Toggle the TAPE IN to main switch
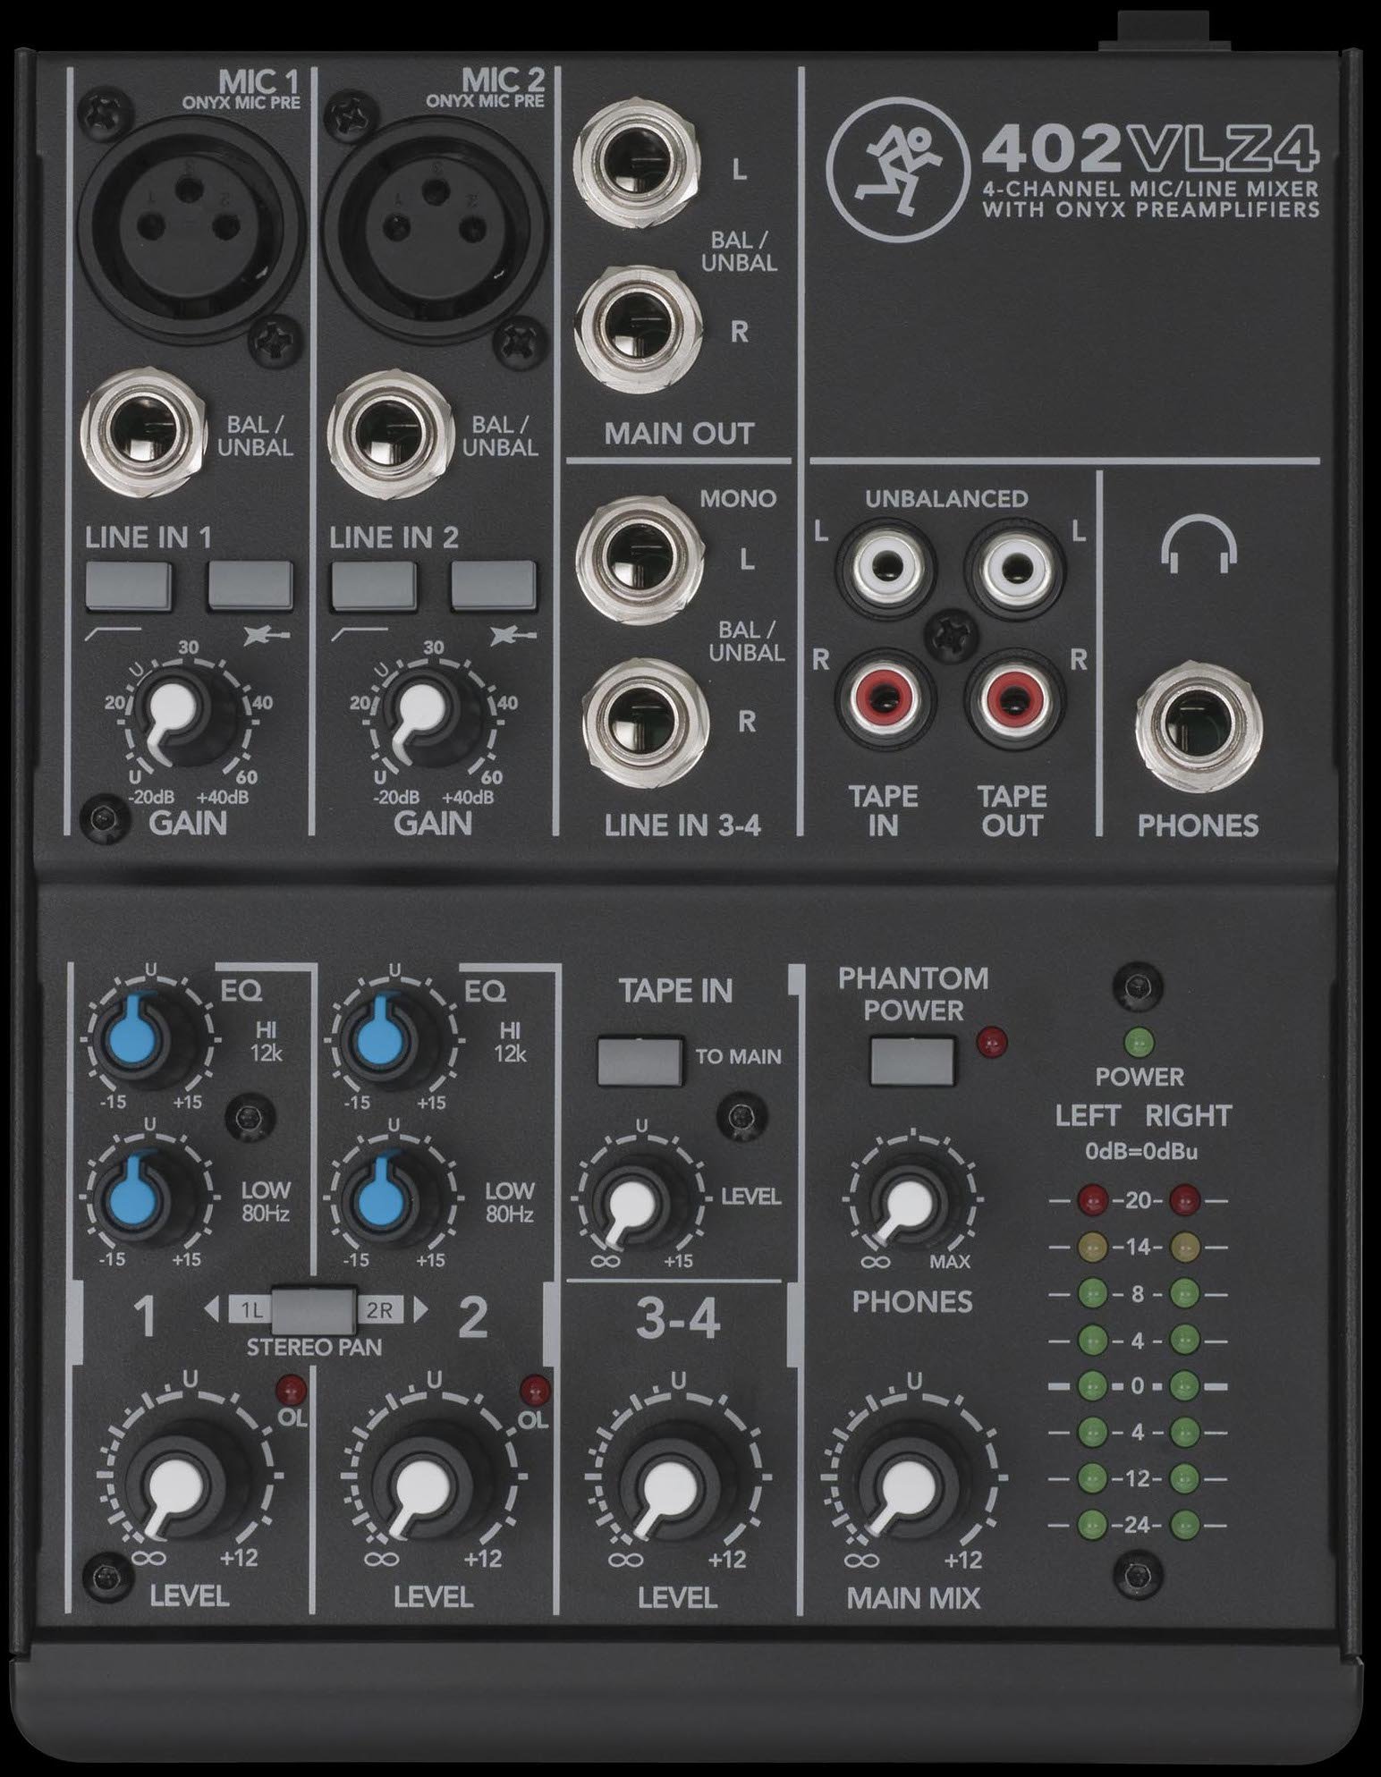Image resolution: width=1381 pixels, height=1777 pixels. 640,1059
